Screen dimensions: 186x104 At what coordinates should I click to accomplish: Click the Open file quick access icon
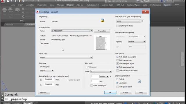point(12,1)
